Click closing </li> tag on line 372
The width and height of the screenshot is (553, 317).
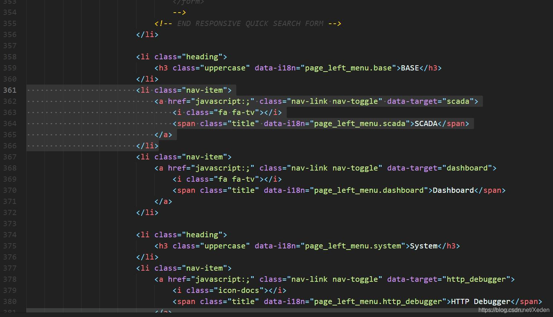click(x=147, y=212)
